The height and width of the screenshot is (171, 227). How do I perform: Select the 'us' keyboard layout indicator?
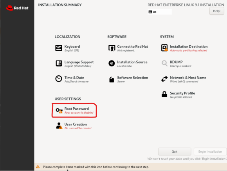pos(160,12)
